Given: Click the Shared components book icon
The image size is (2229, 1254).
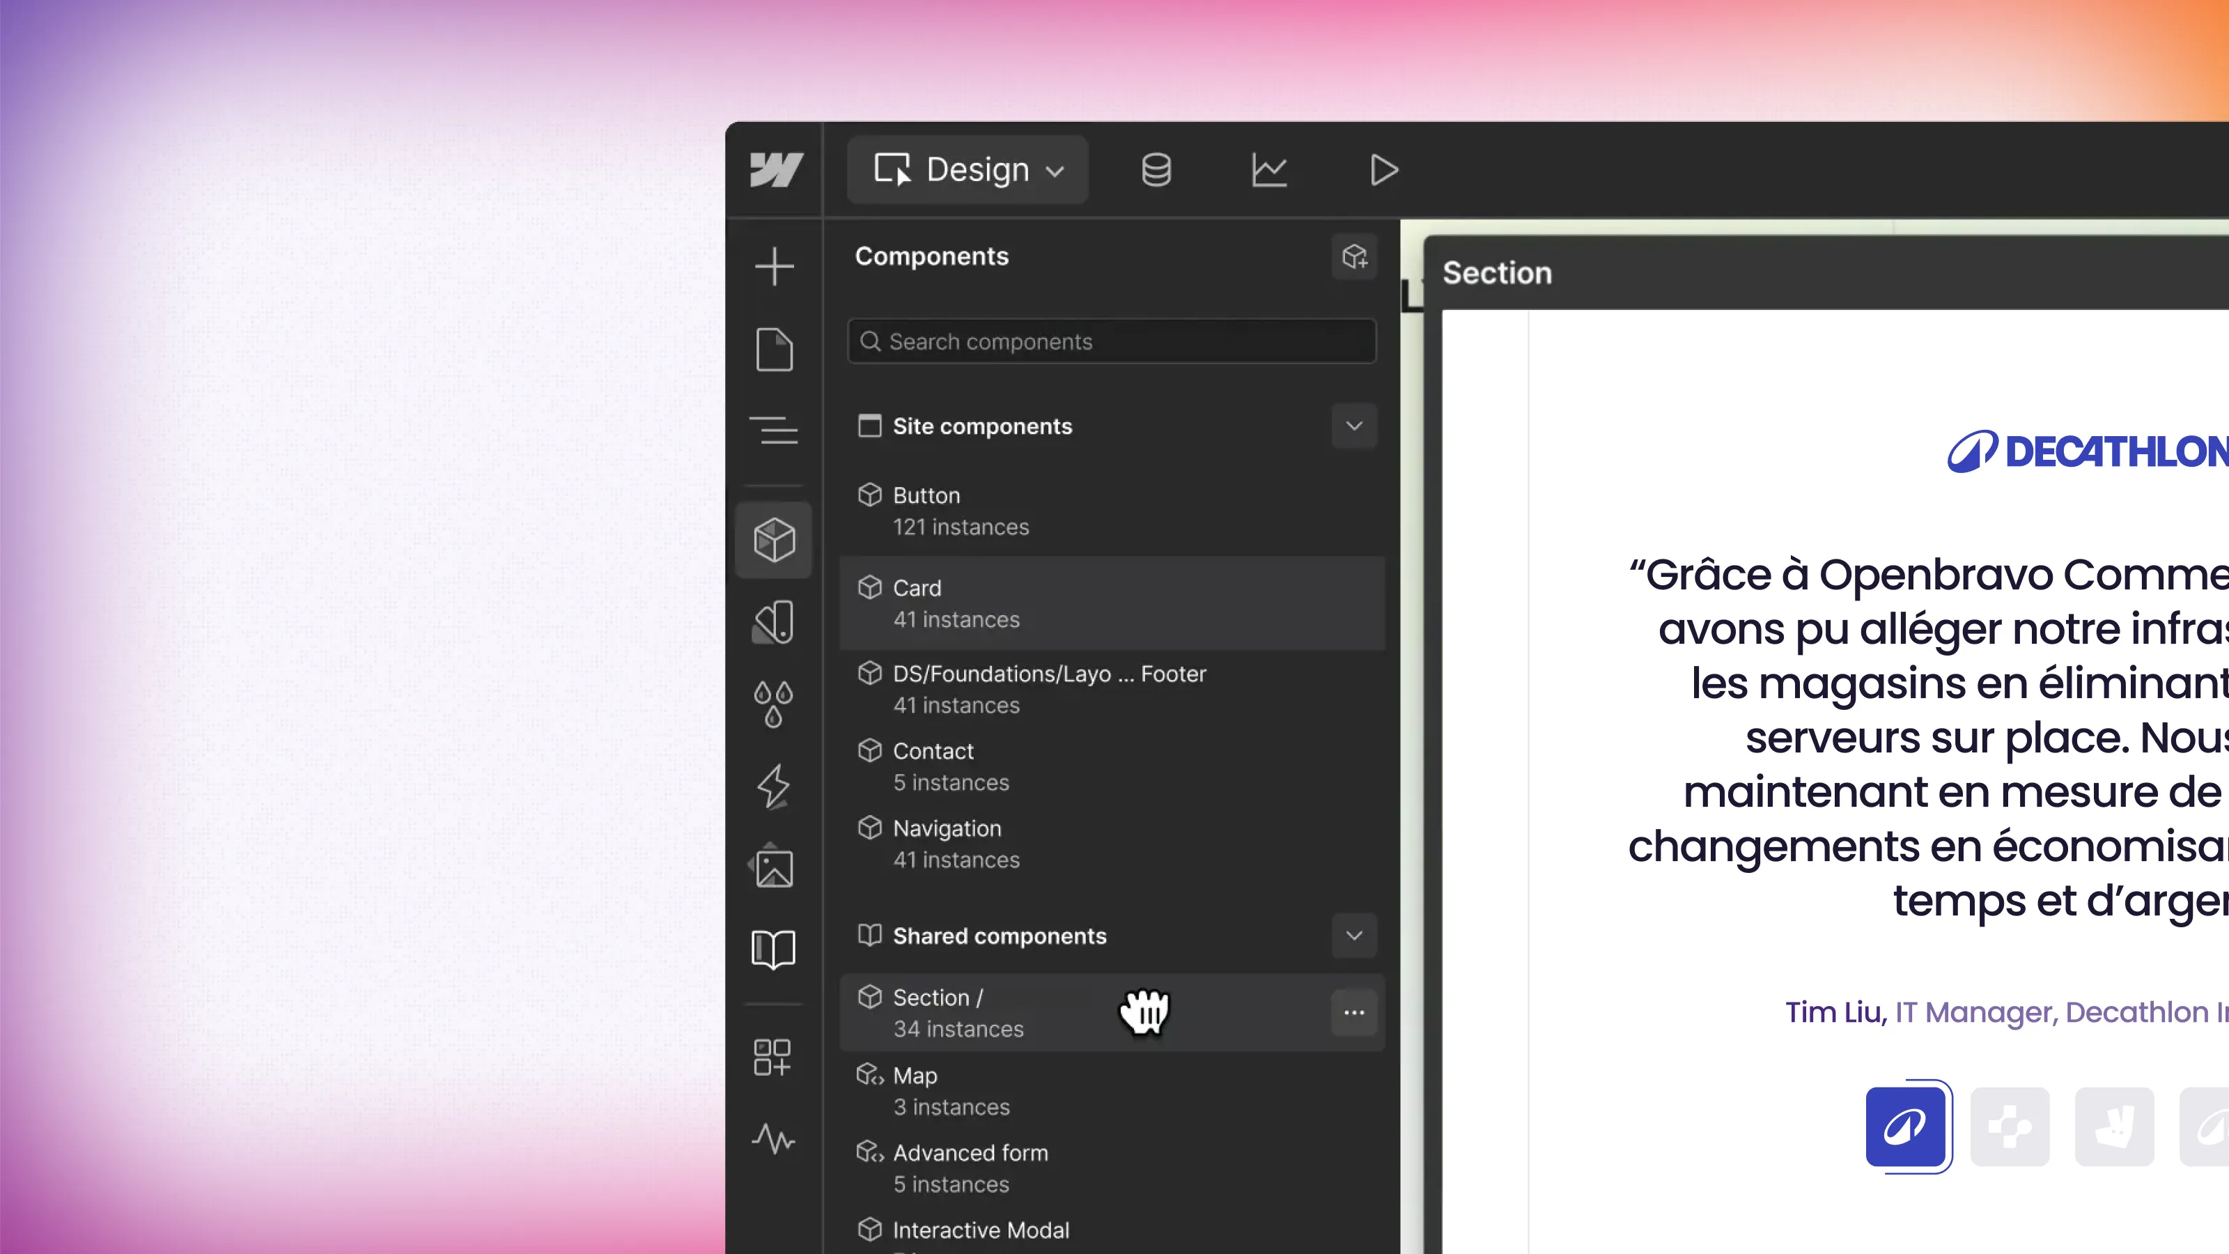Looking at the screenshot, I should pos(869,935).
